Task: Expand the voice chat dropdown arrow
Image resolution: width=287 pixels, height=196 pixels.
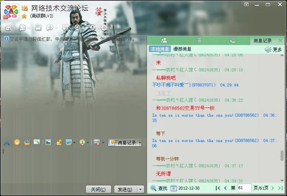Action: coord(56,28)
